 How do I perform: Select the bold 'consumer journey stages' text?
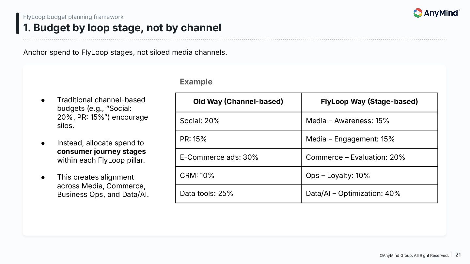coord(102,152)
